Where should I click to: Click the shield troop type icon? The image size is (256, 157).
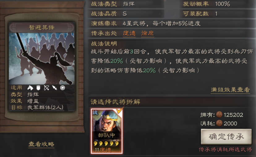pyautogui.click(x=38, y=88)
